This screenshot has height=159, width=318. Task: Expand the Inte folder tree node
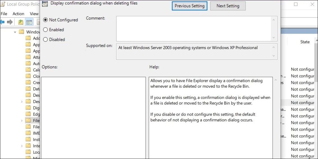(x=22, y=146)
